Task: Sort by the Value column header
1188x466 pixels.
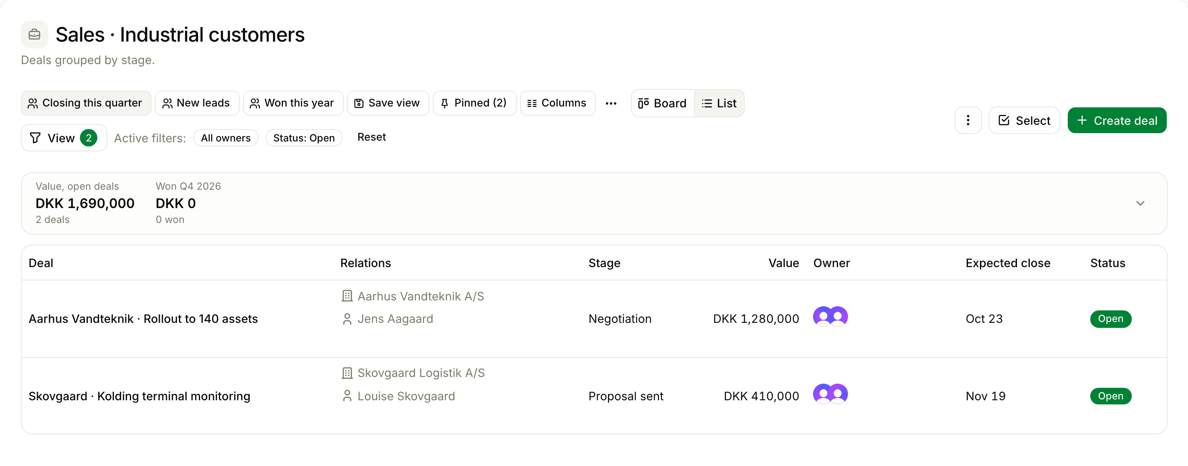Action: point(783,263)
